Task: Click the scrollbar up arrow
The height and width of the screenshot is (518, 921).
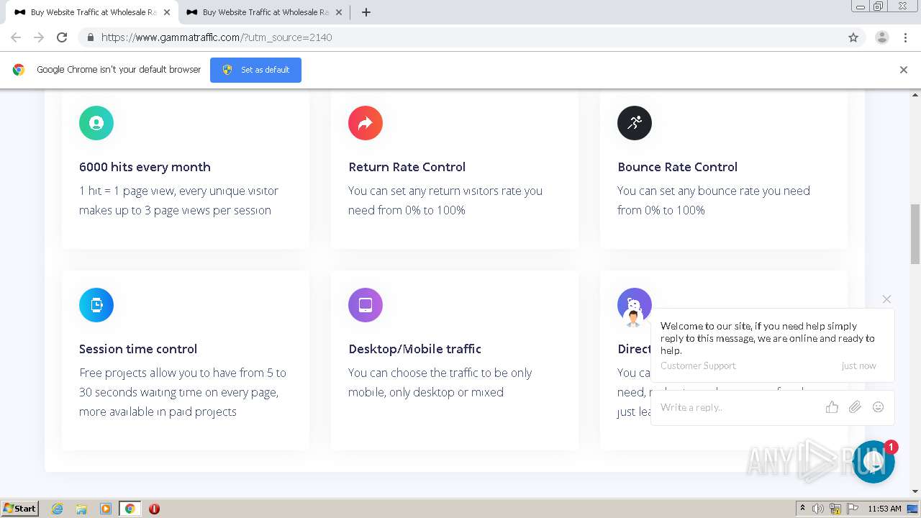Action: tap(915, 94)
